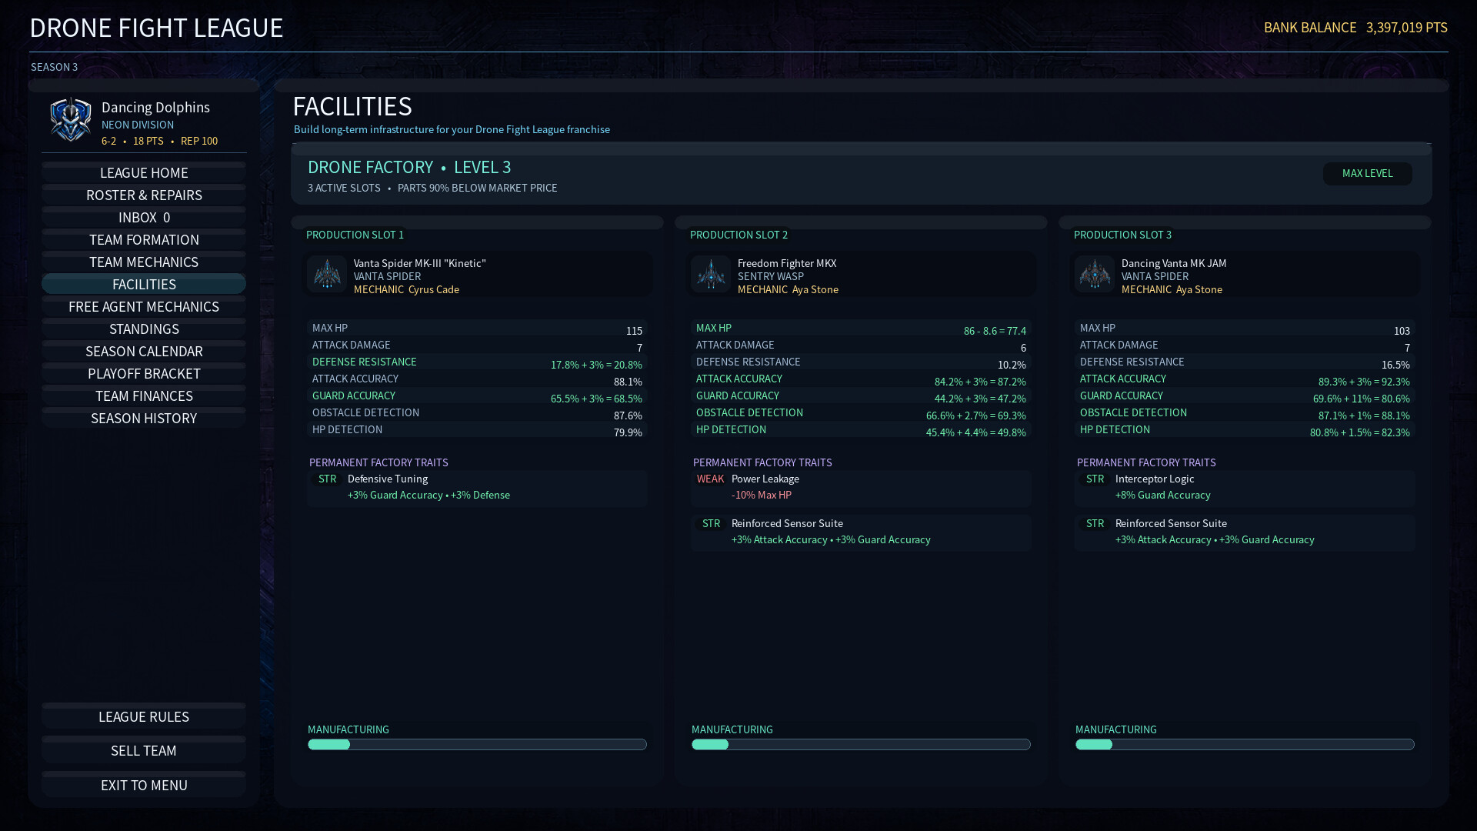Open the Inbox

144,217
